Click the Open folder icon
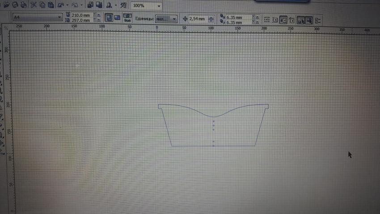This screenshot has height=214, width=380. (6, 5)
